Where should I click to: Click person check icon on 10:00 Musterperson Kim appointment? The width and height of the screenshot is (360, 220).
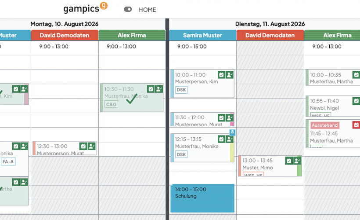click(229, 74)
